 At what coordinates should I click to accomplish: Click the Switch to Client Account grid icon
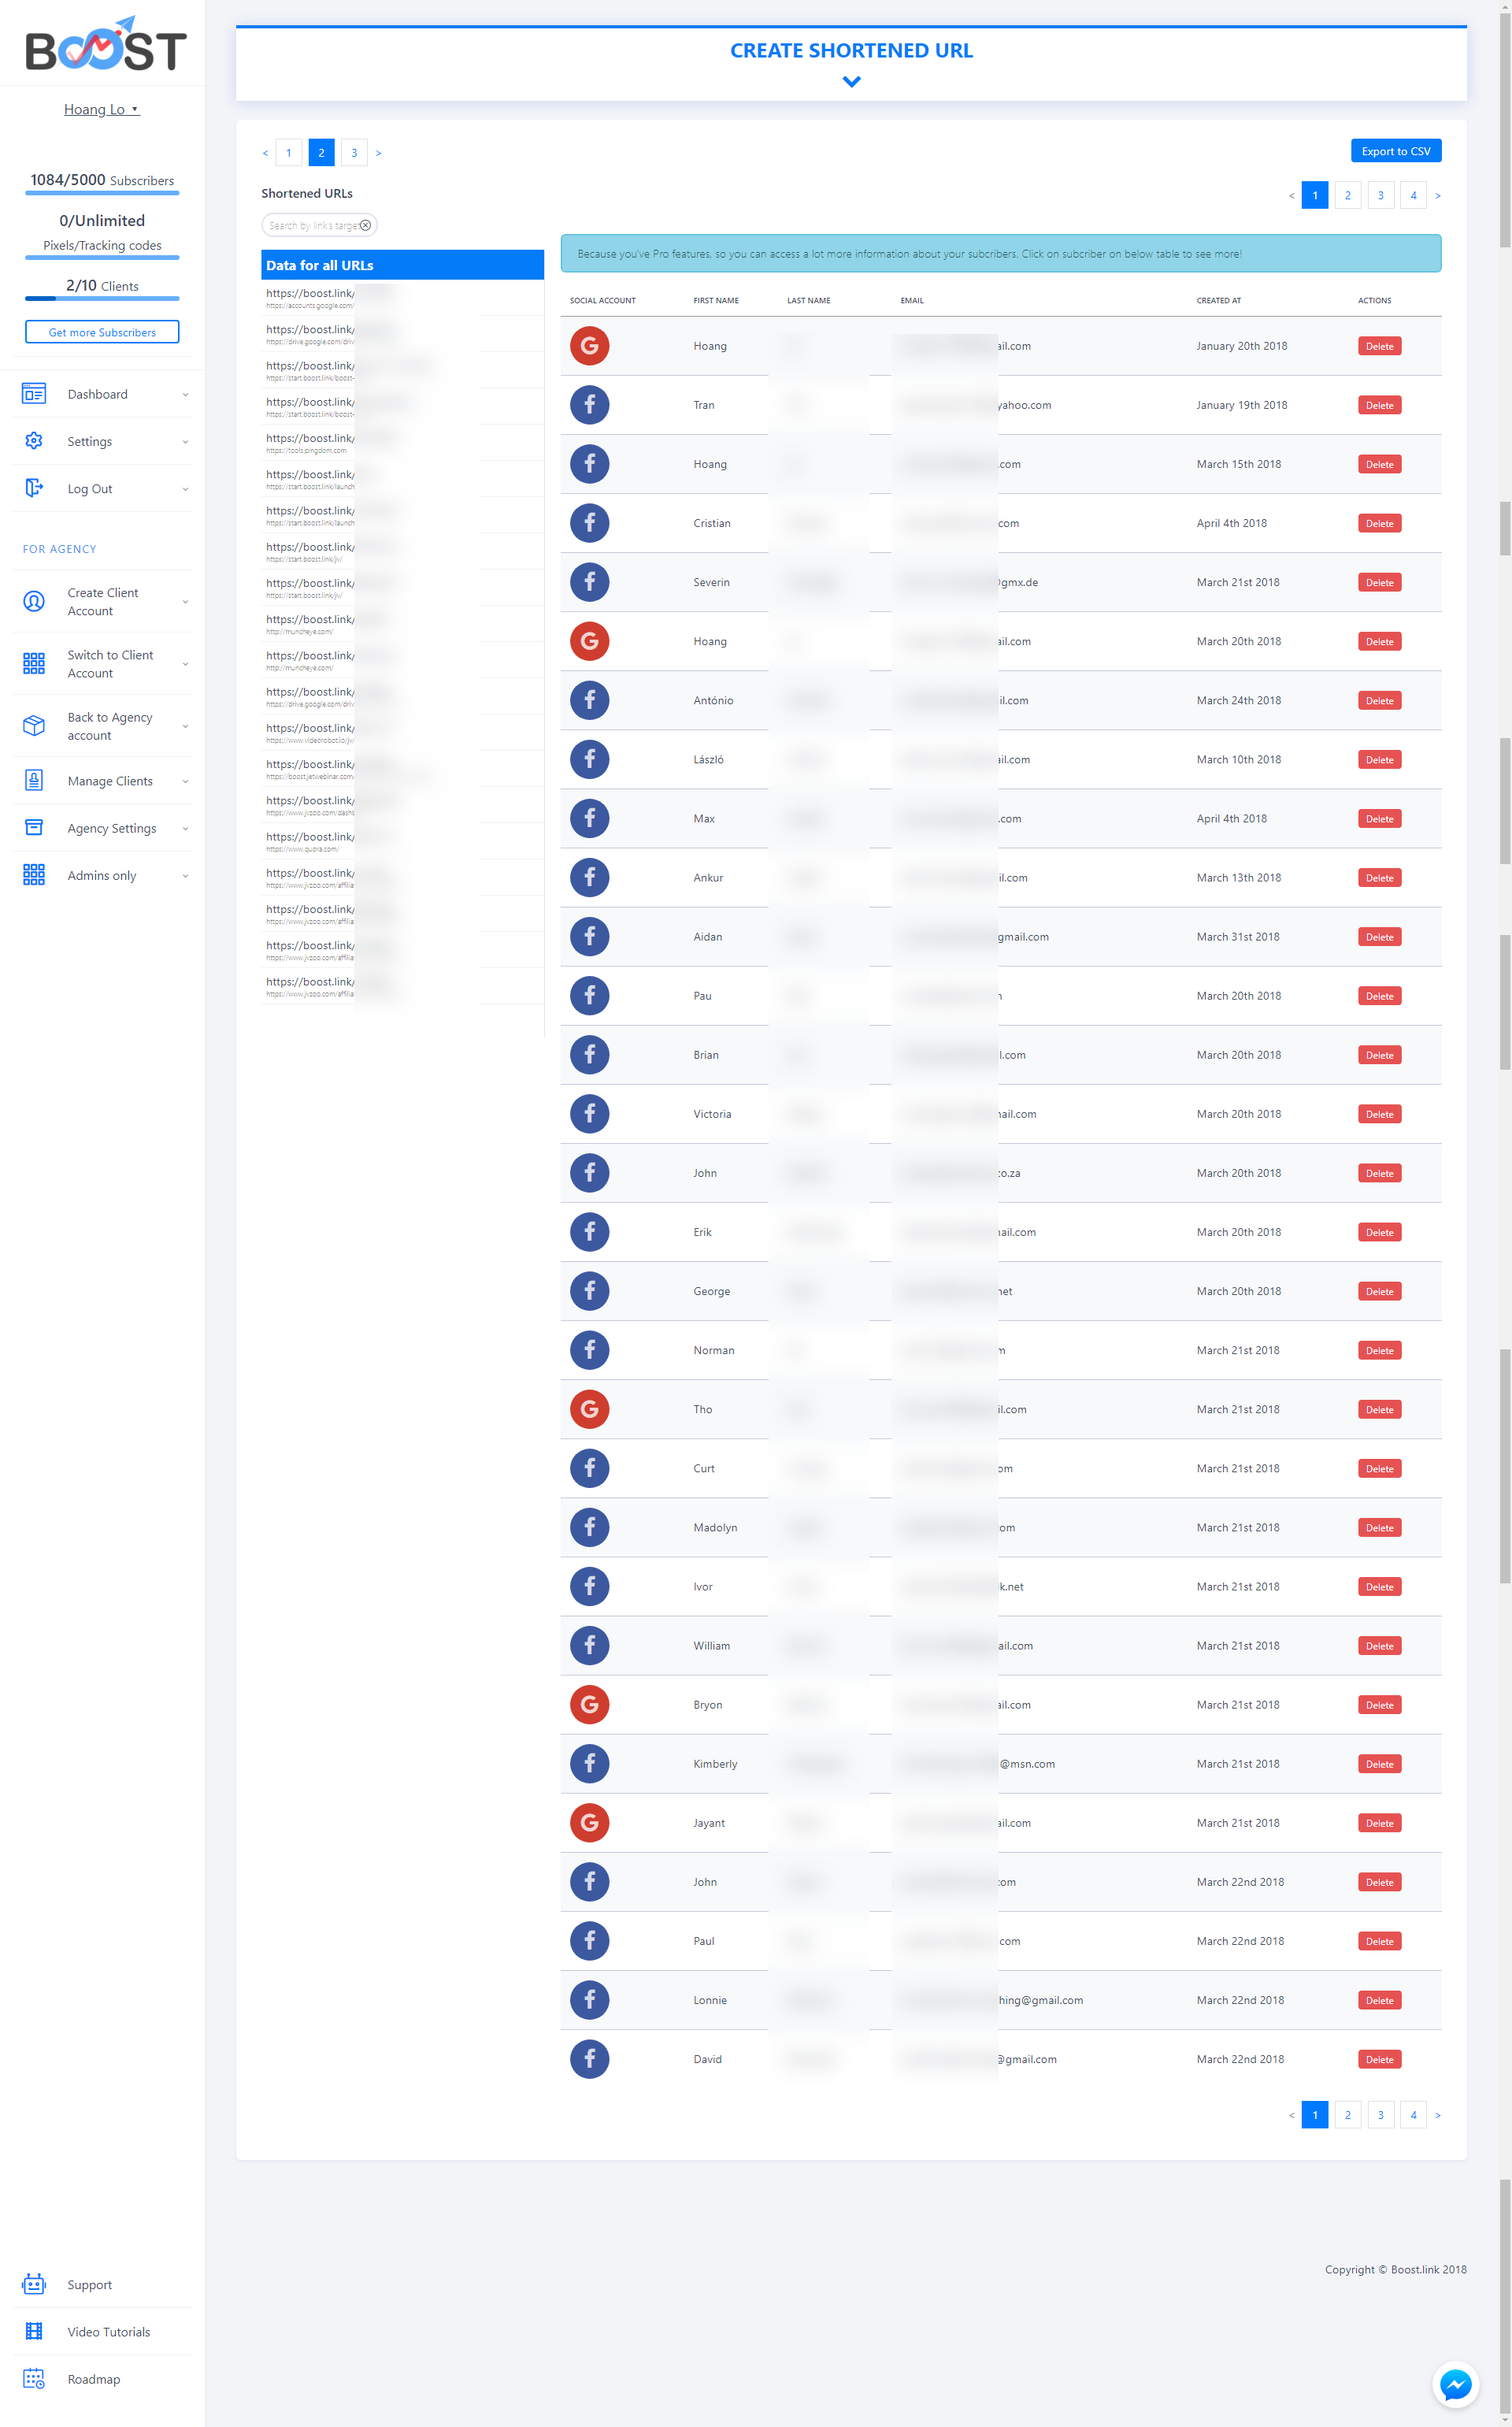(x=34, y=664)
